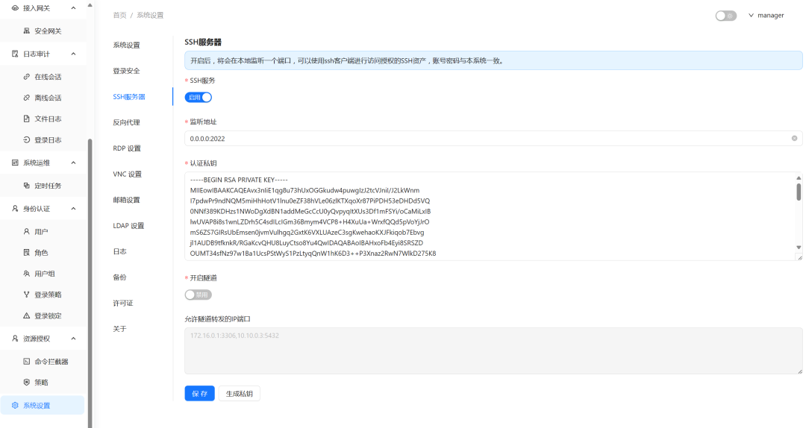Collapse the 接入网关 menu chevron
Screen dimensions: 806x428
click(73, 8)
